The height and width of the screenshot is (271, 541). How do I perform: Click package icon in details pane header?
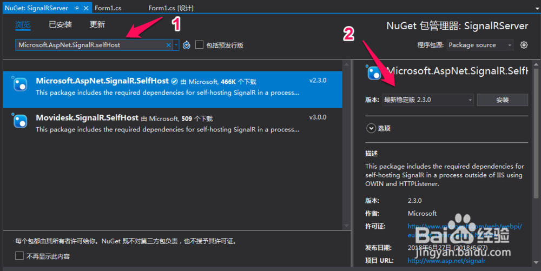[374, 72]
